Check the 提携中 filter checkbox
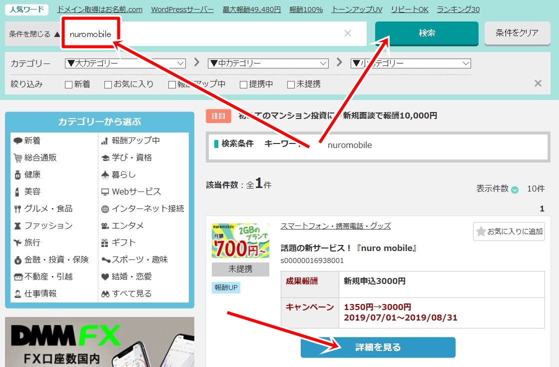The width and height of the screenshot is (559, 367). pos(243,84)
